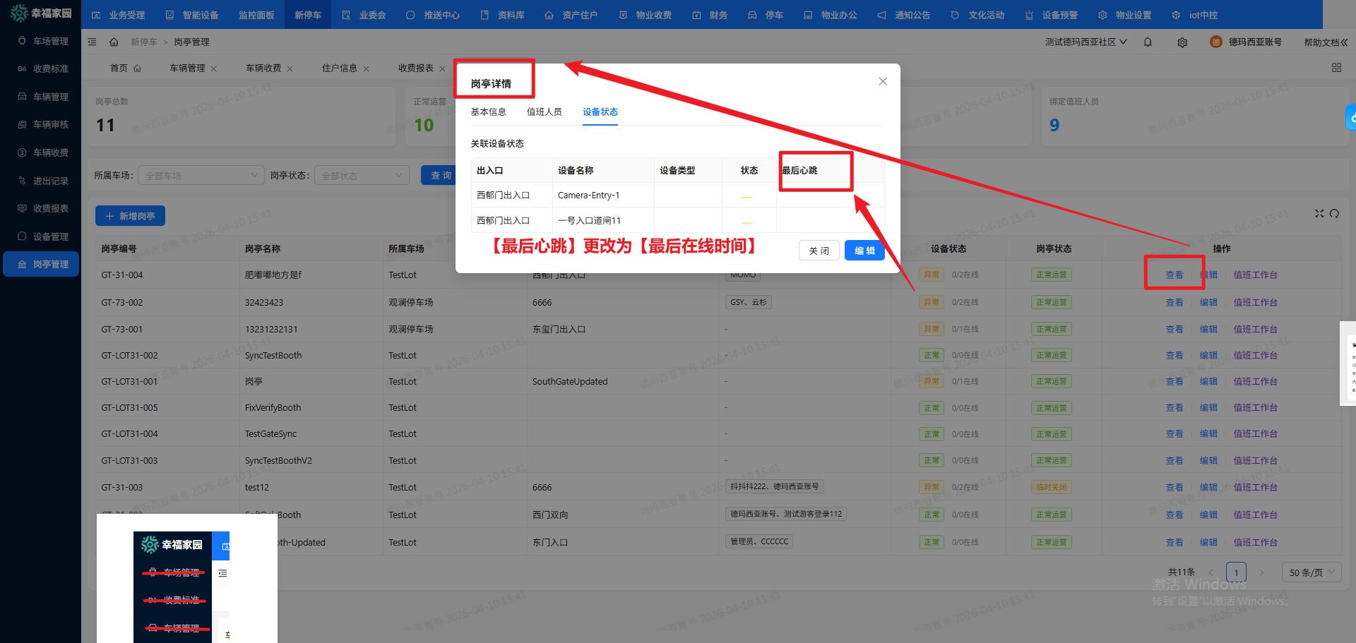Viewport: 1356px width, 643px height.
Task: Toggle fullscreen for the table
Action: pyautogui.click(x=1319, y=214)
